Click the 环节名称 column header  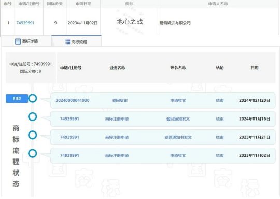point(178,68)
